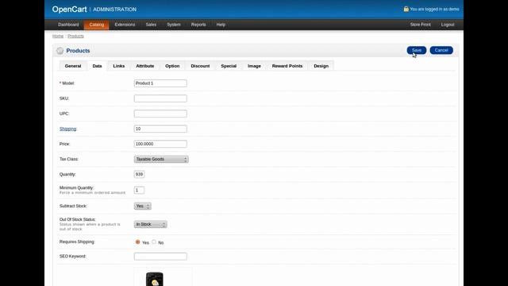Click the Products heading icon
This screenshot has width=508, height=286.
(x=60, y=51)
